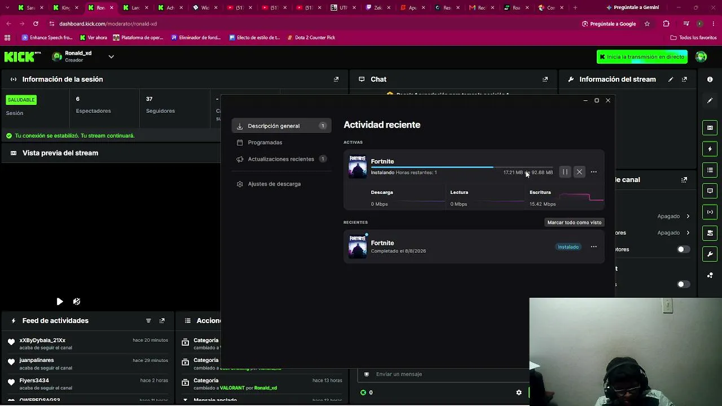The width and height of the screenshot is (722, 406).
Task: Open Pregúntale a Gemini in the browser
Action: point(632,7)
